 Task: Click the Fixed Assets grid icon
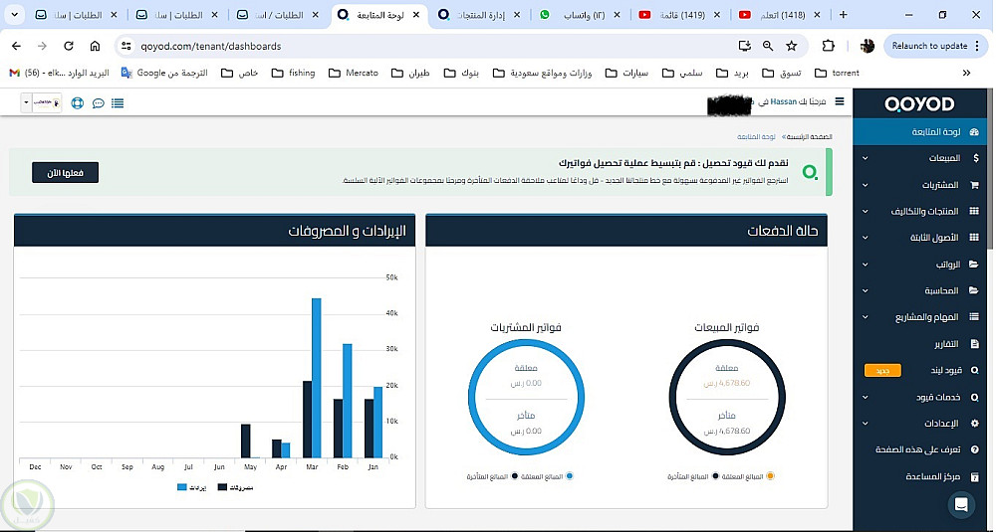(x=974, y=237)
